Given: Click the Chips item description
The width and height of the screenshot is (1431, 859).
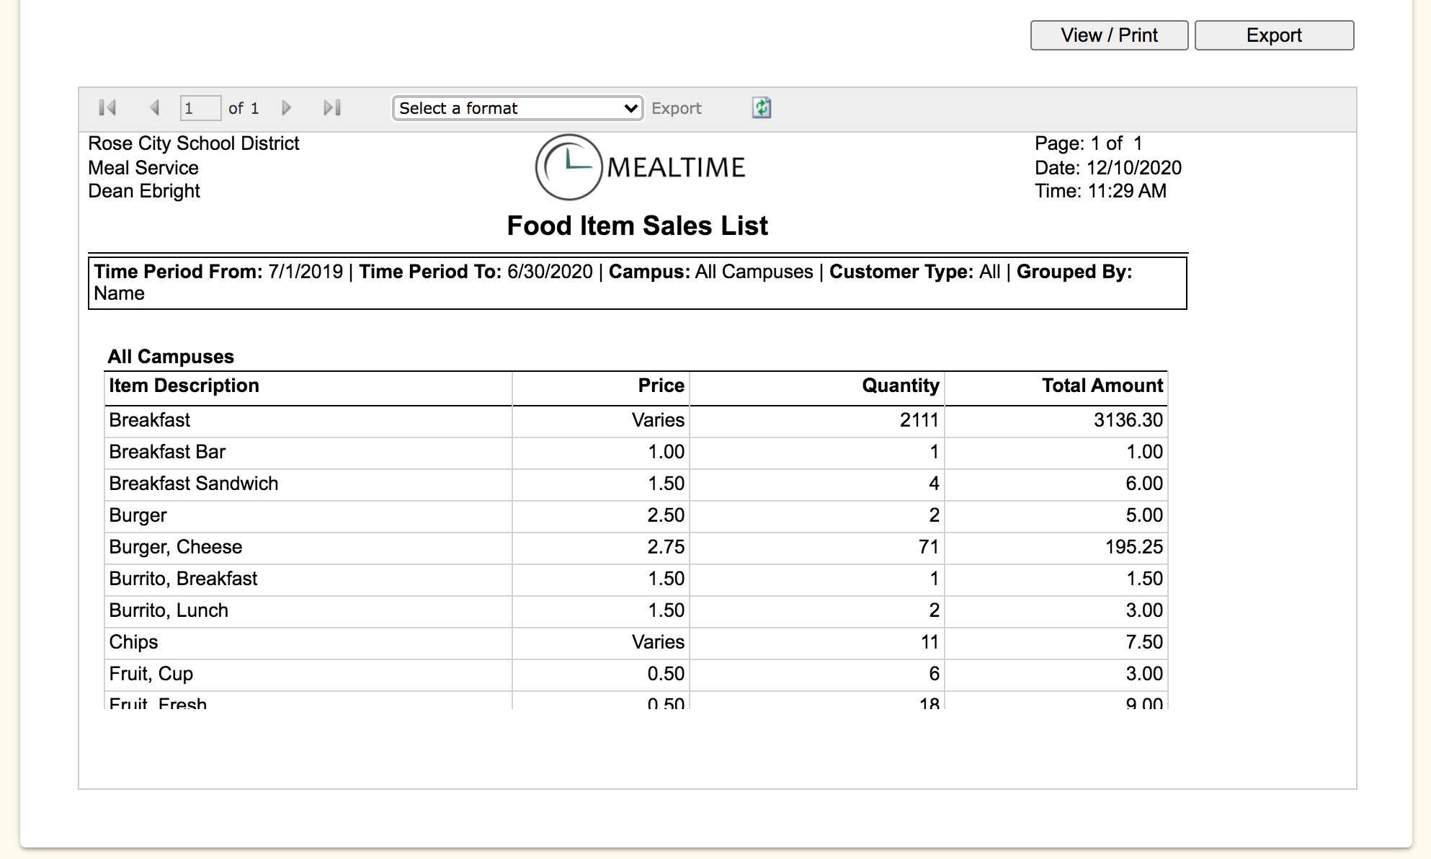Looking at the screenshot, I should [x=134, y=642].
